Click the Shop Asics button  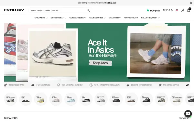[x=100, y=63]
